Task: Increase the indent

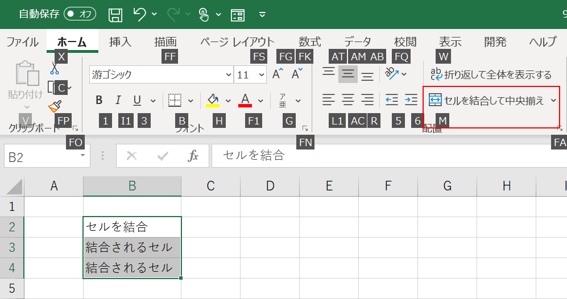Action: pos(411,100)
